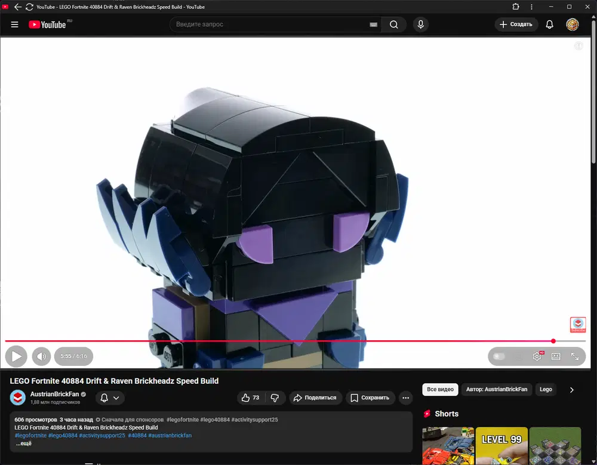Toggle subtitles in the player

coord(518,356)
